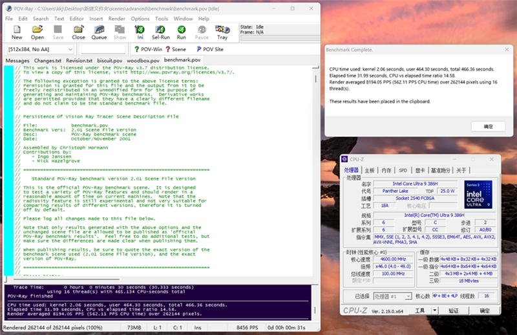The height and width of the screenshot is (335, 517).
Task: Click the editor vertical scrollbar
Action: click(315, 171)
